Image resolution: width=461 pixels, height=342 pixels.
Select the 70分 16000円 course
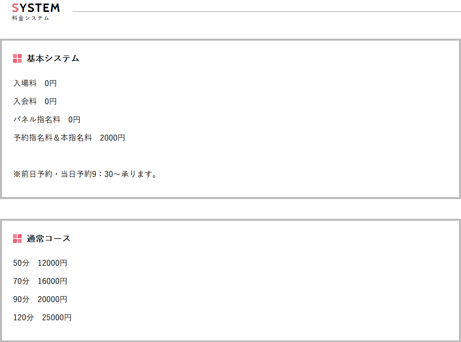coord(40,281)
